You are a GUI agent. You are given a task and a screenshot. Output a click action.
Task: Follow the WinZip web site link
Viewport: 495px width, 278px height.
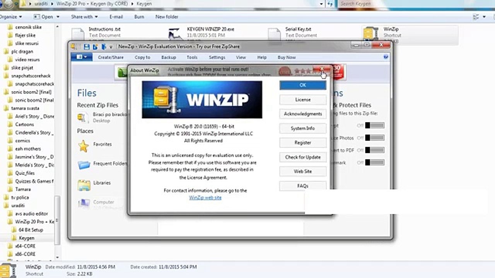(205, 198)
